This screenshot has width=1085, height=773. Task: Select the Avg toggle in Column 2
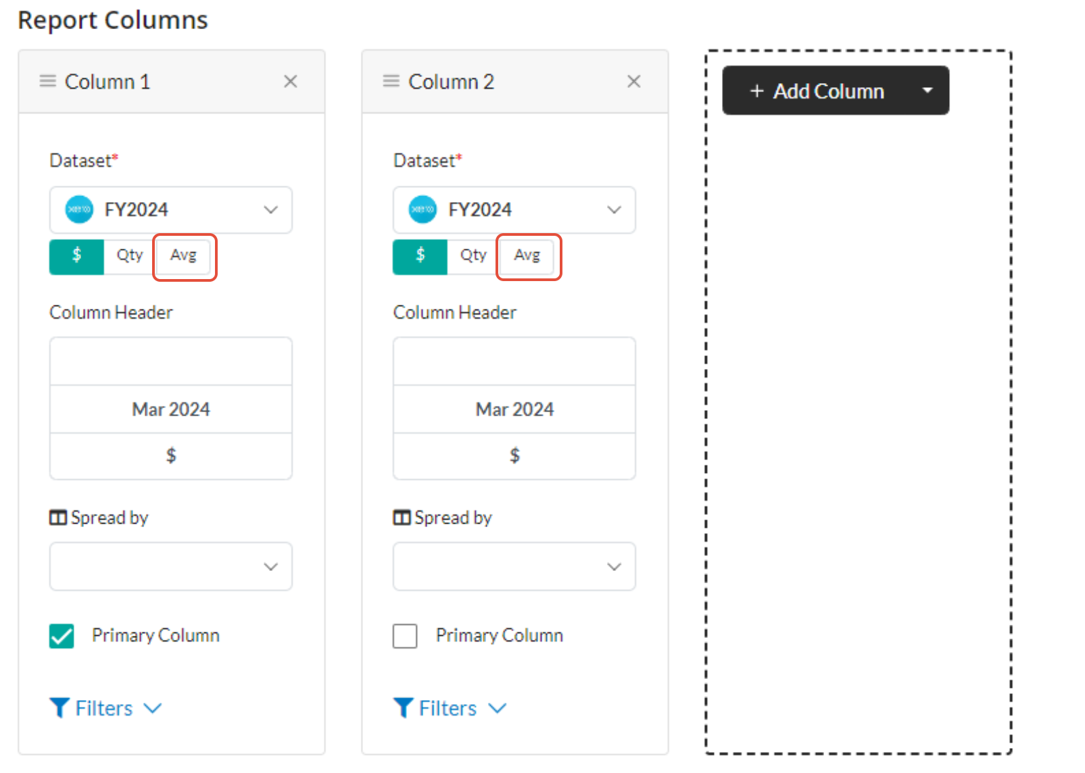(527, 256)
